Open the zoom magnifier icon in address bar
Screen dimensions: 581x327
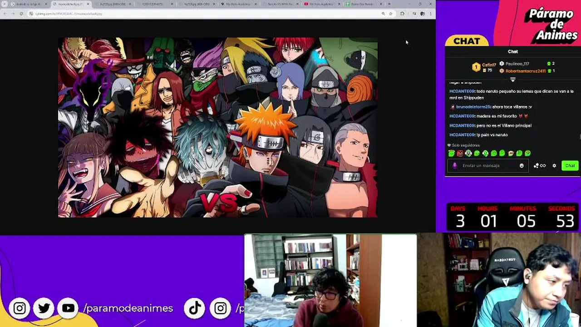[384, 14]
